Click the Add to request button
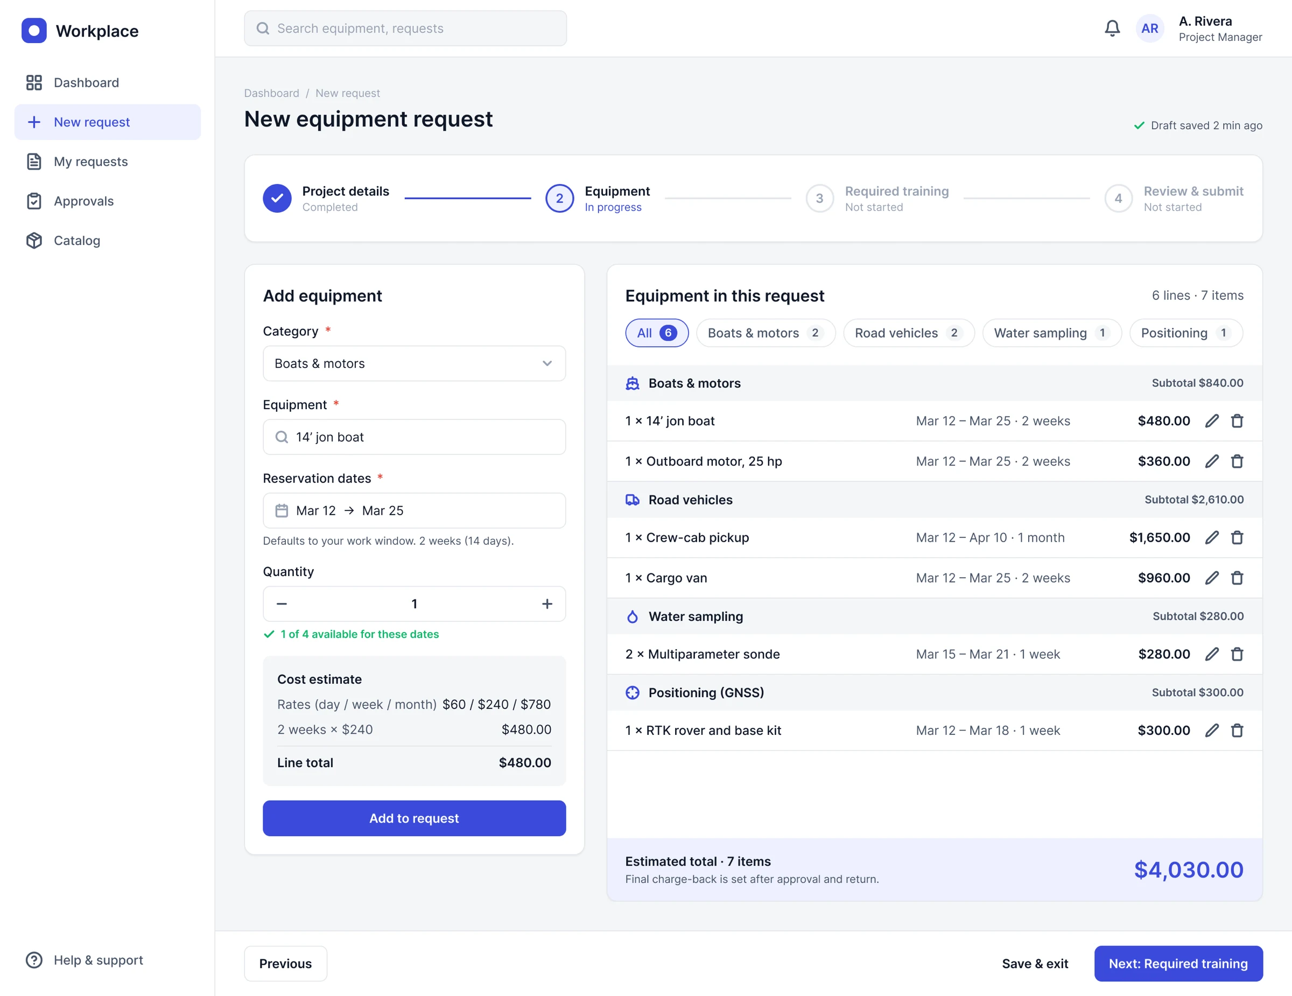The width and height of the screenshot is (1292, 996). click(414, 818)
